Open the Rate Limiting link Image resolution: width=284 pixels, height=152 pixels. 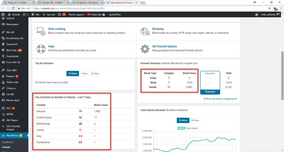(x=57, y=29)
